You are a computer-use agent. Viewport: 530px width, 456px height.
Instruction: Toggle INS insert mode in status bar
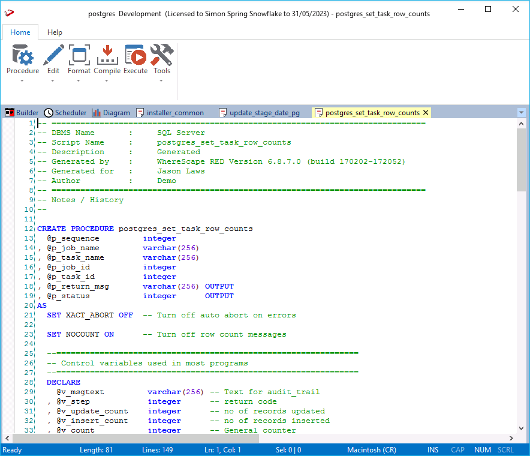coord(433,450)
